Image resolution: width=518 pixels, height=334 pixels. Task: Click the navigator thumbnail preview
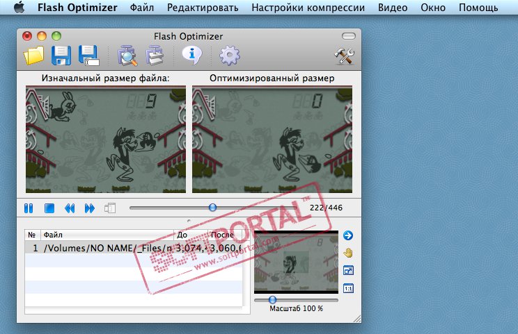pos(296,262)
